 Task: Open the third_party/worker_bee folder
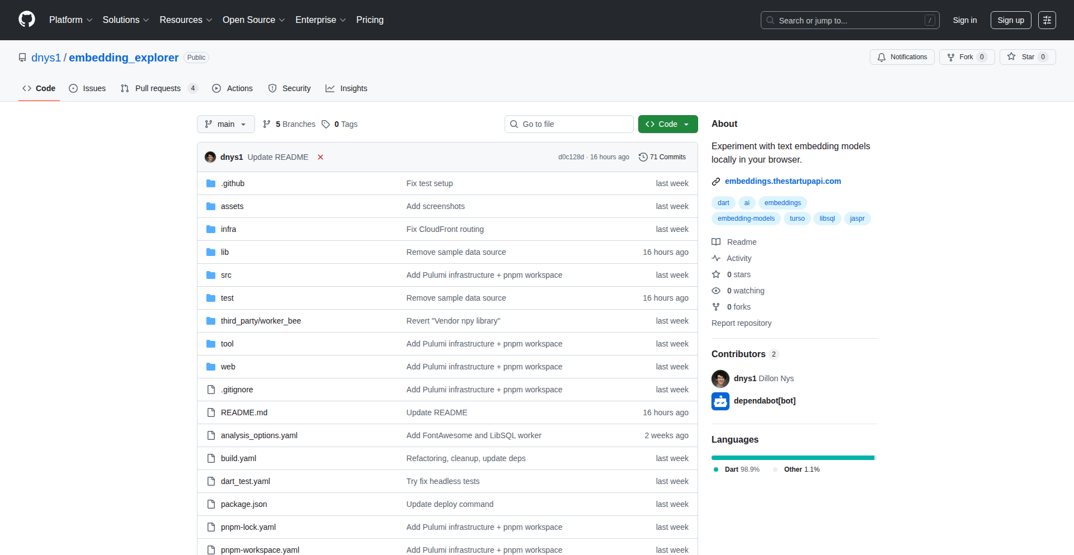click(x=261, y=321)
